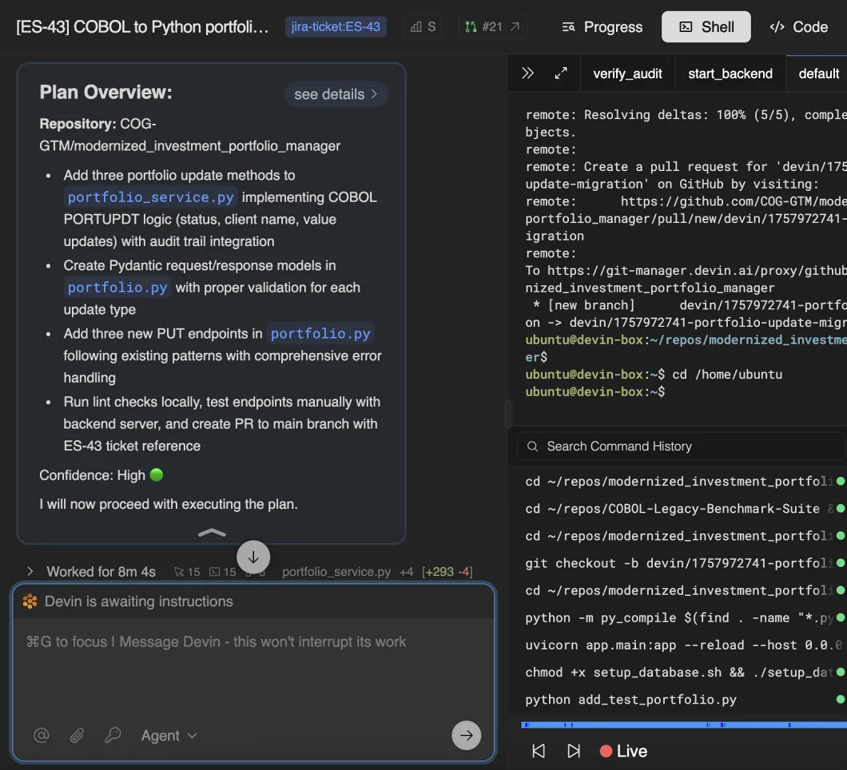Click Devin is awaiting instructions status
847x770 pixels.
coord(139,601)
